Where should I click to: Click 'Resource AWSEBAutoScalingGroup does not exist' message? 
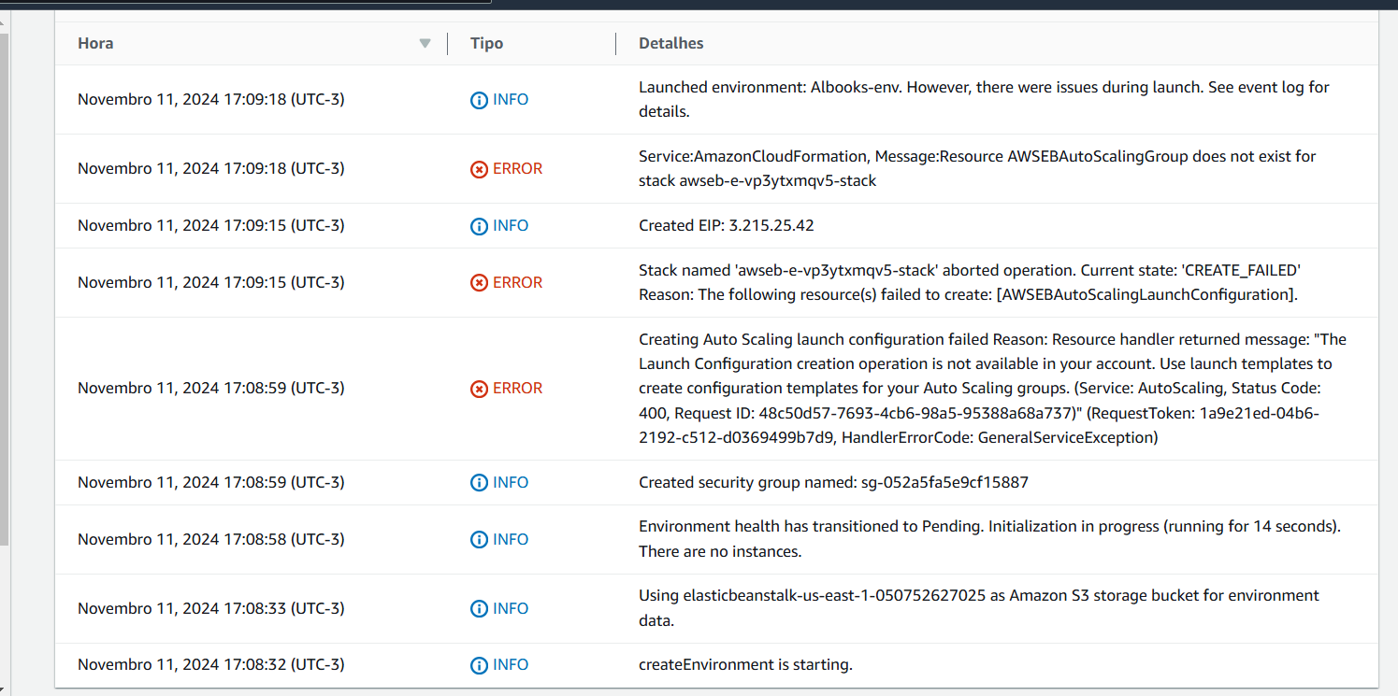coord(977,168)
